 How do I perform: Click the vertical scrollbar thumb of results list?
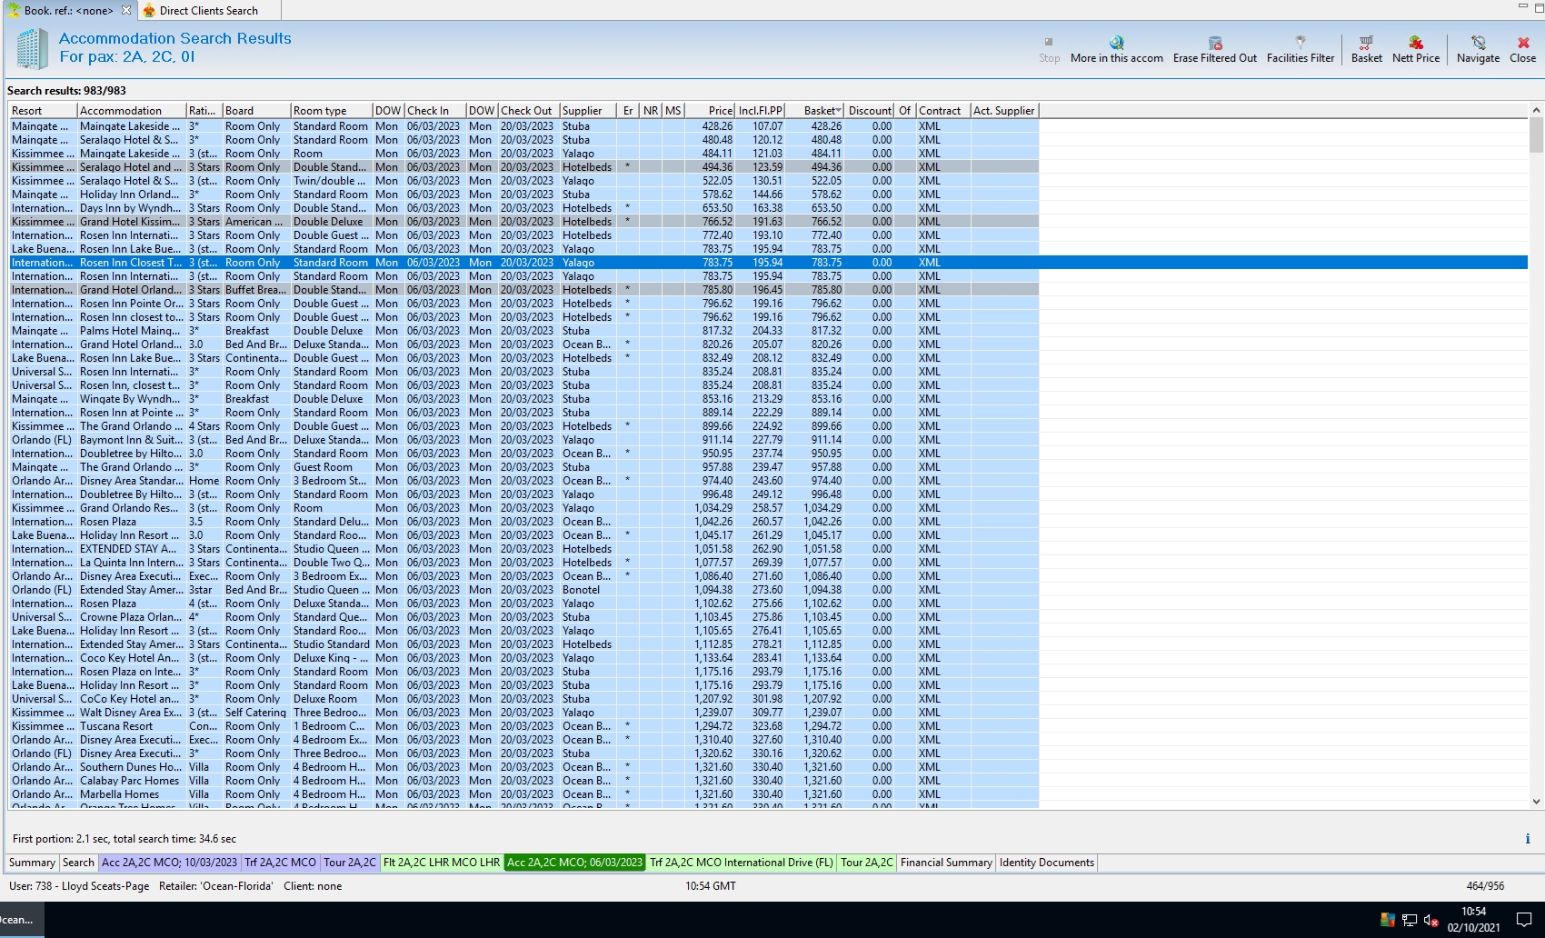click(1537, 135)
